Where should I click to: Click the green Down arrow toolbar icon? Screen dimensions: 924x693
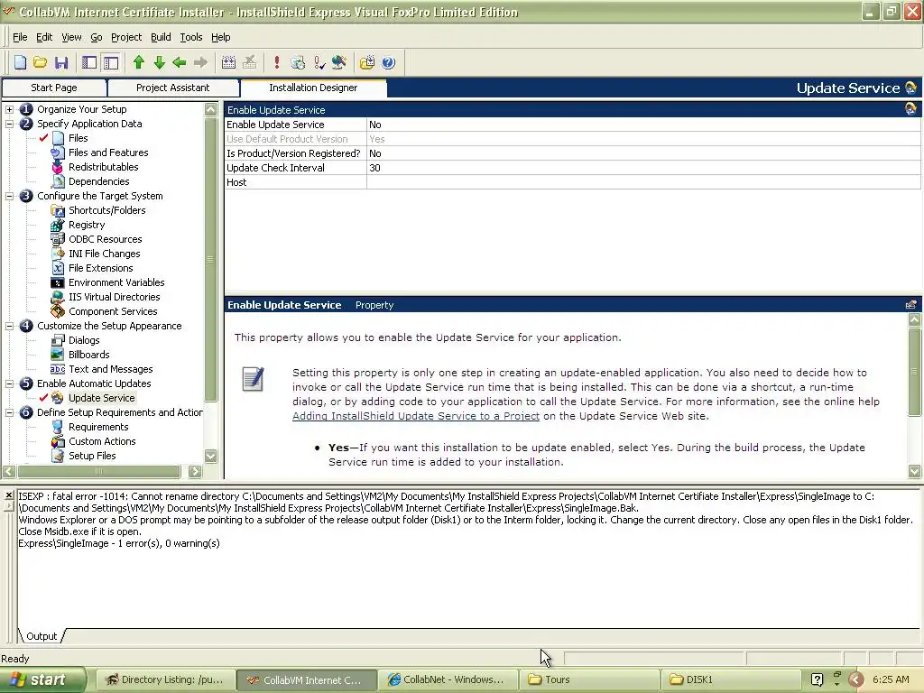click(159, 62)
